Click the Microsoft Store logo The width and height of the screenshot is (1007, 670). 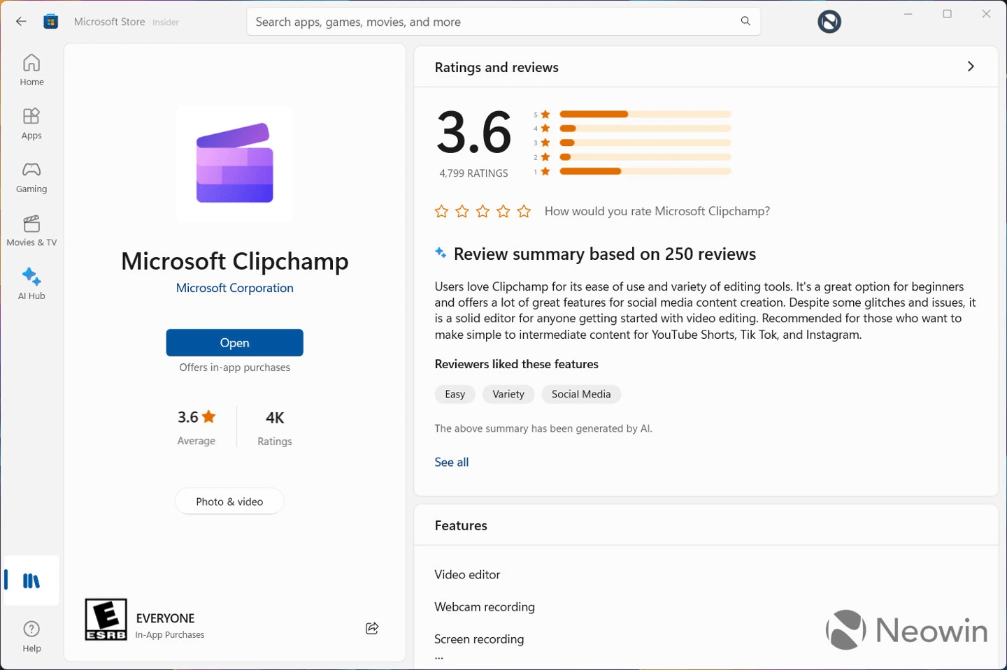click(x=50, y=21)
